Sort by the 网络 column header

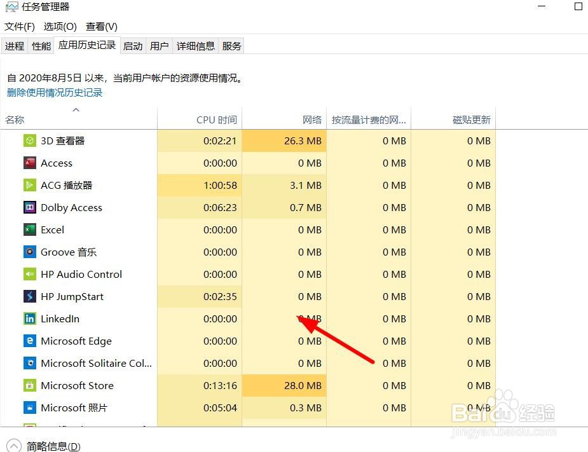284,118
